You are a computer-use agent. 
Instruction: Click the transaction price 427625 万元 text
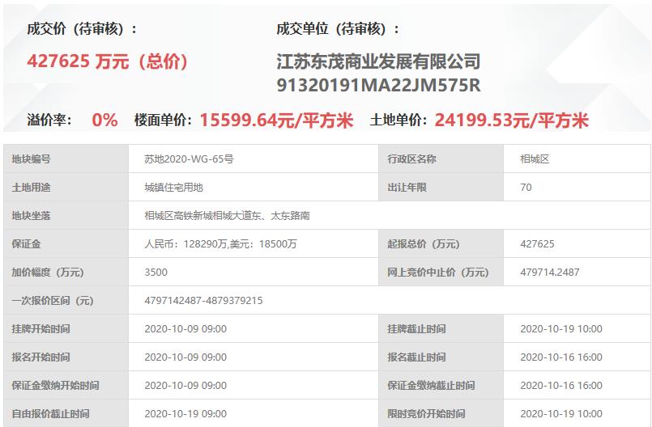107,61
